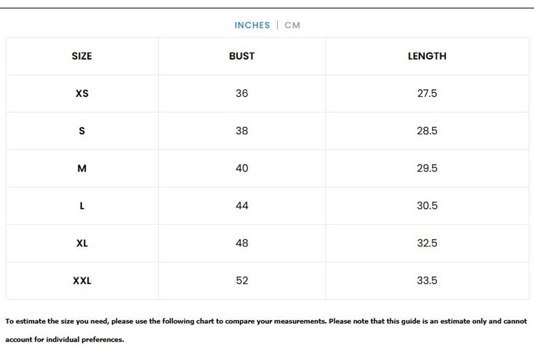Click length value 27.5 cell
This screenshot has height=360, width=534.
coord(427,93)
